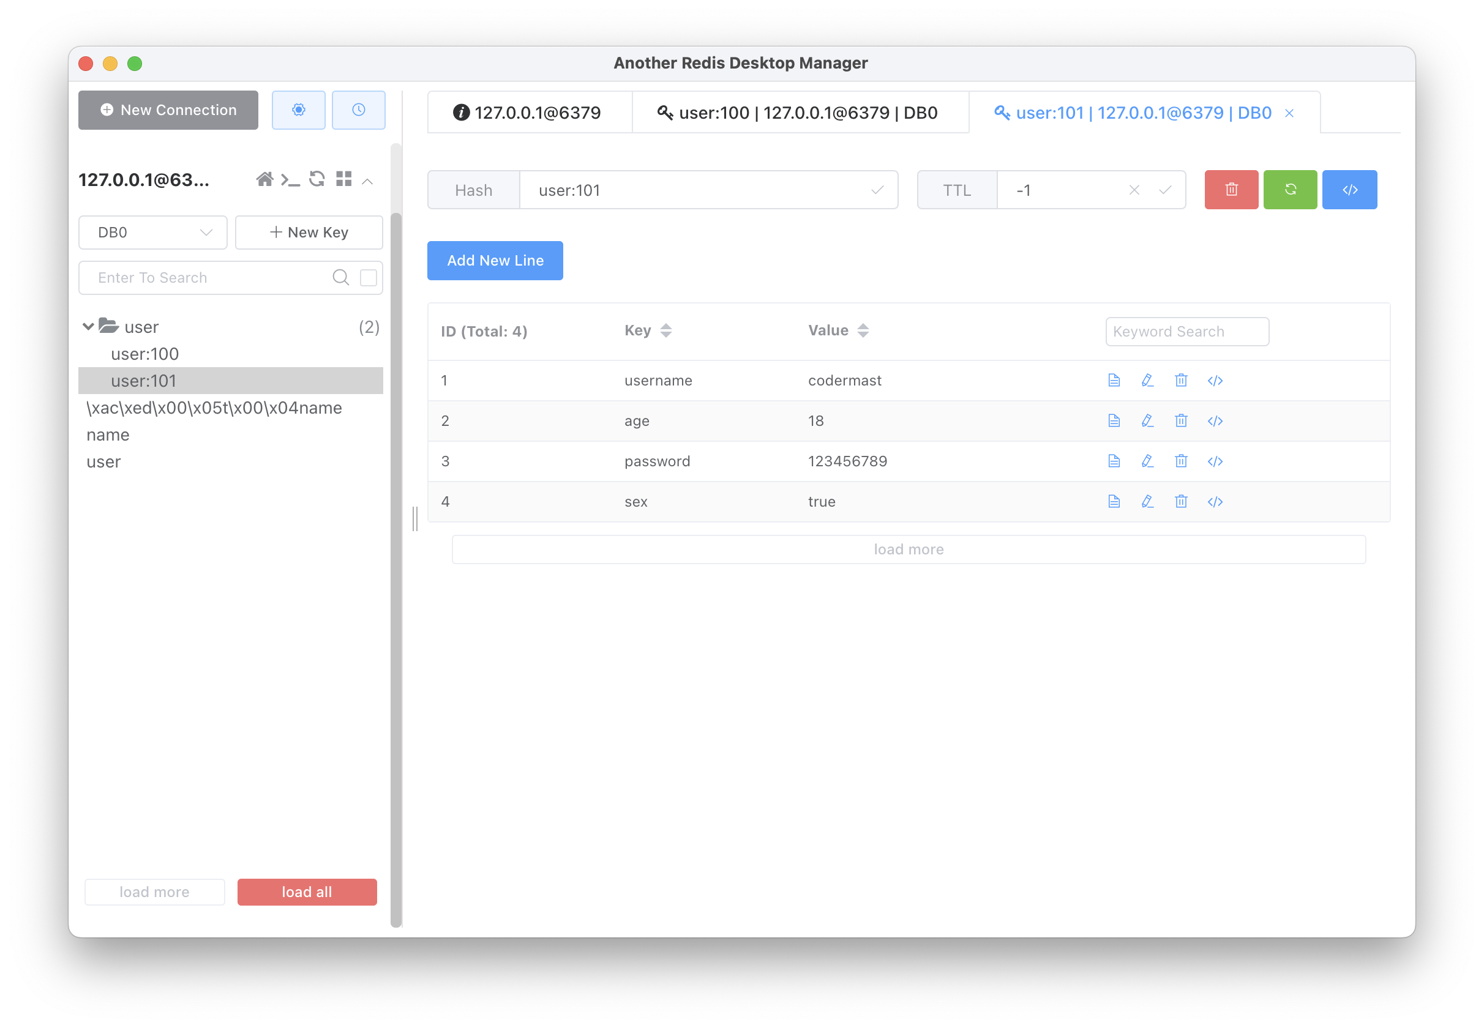Close the user:101 tab
1484x1028 pixels.
(x=1289, y=113)
